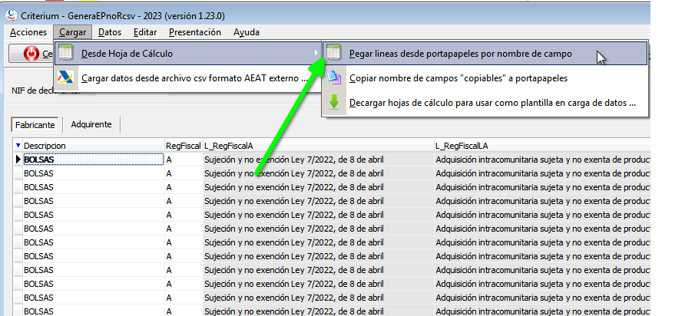Viewport: 695px width, 316px height.
Task: Click the L_RegFiscalA column header
Action: (318, 146)
